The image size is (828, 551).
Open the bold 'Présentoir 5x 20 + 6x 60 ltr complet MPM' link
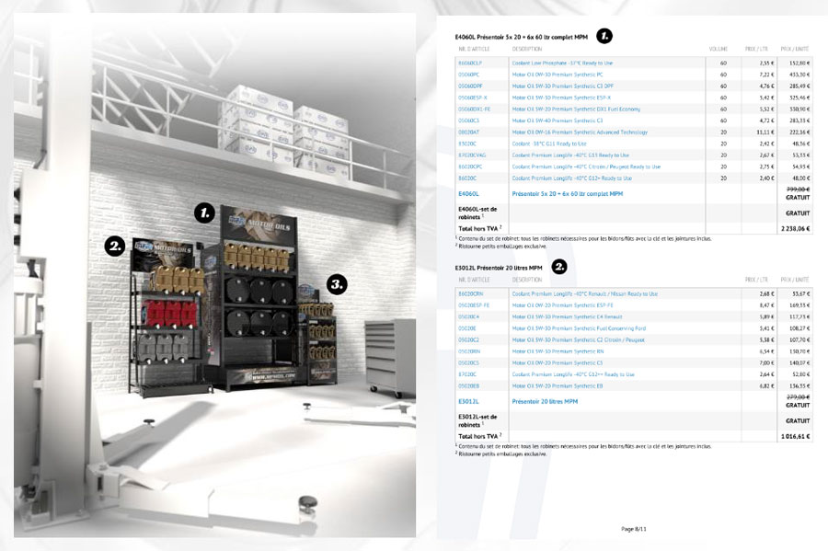click(567, 194)
